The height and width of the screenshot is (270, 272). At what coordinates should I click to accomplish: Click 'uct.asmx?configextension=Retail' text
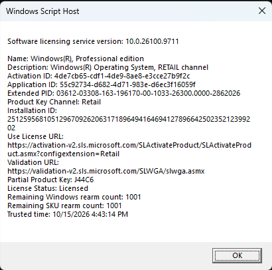64,154
